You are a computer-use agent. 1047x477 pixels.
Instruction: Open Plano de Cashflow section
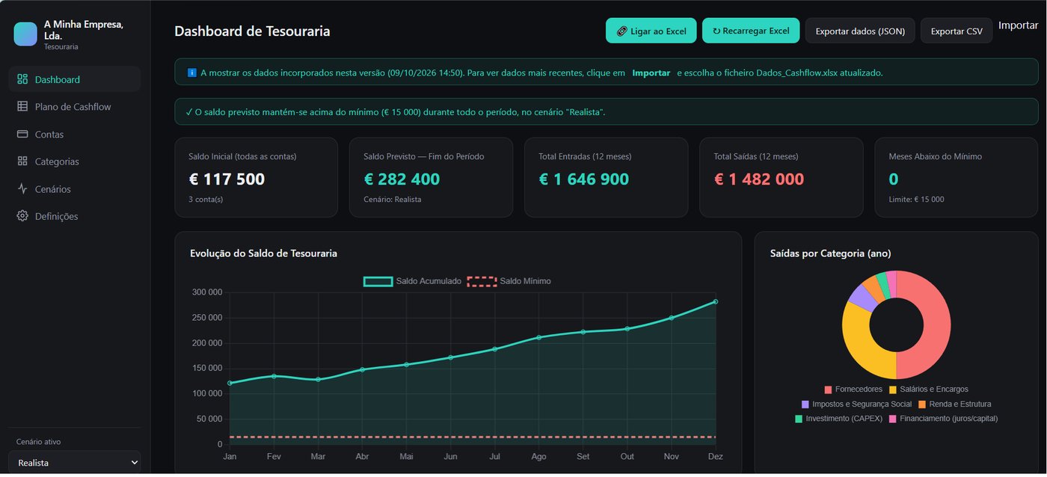(x=75, y=107)
